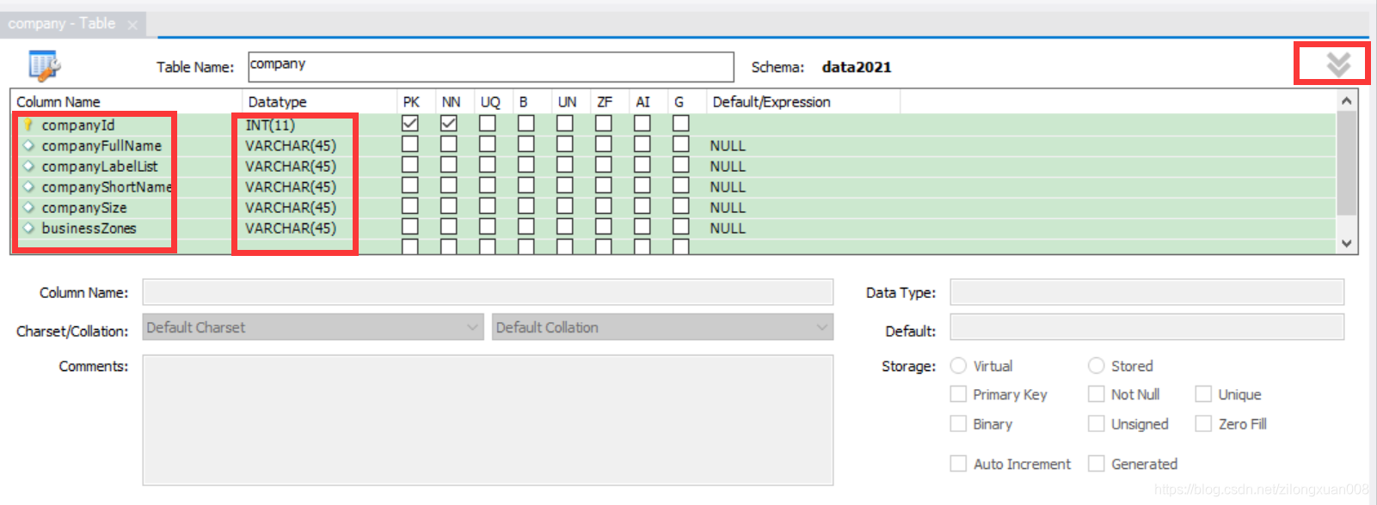Check UN box for companySize row
This screenshot has width=1377, height=505.
click(x=565, y=205)
